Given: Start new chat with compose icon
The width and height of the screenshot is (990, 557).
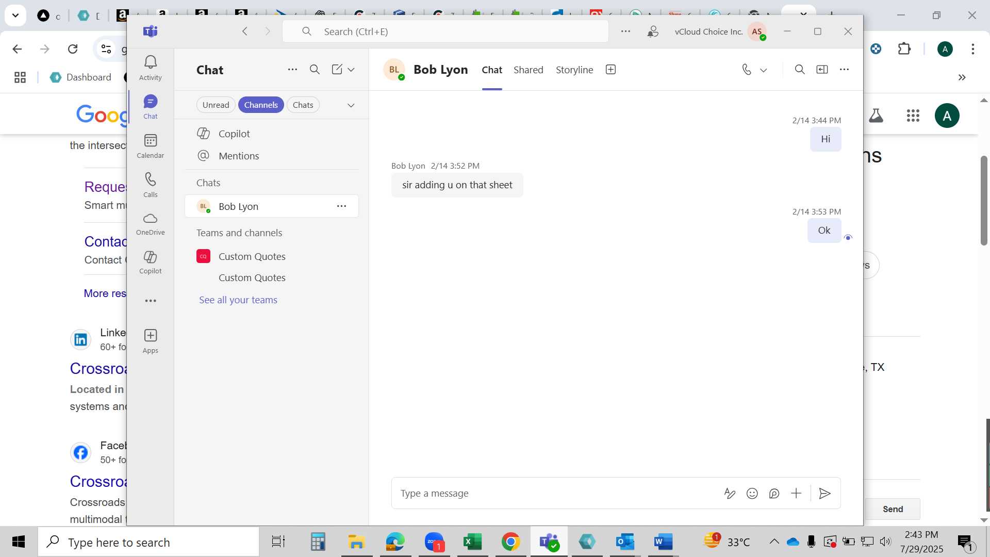Looking at the screenshot, I should pyautogui.click(x=337, y=70).
